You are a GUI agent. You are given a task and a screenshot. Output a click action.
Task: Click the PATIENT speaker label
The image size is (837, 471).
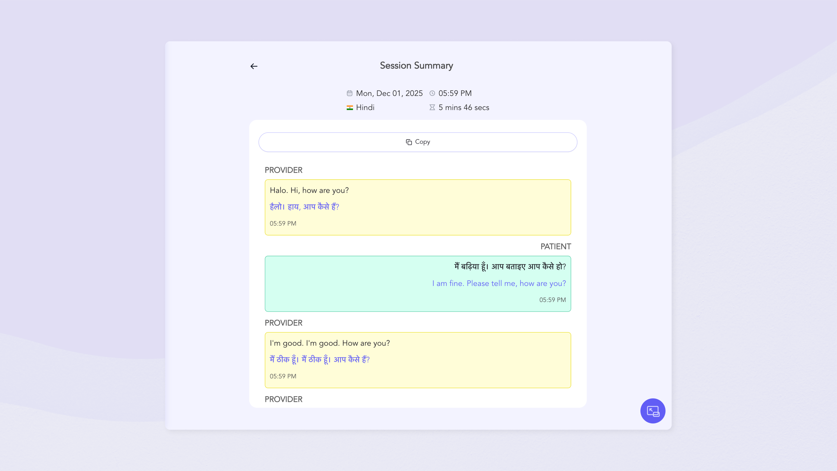coord(555,247)
